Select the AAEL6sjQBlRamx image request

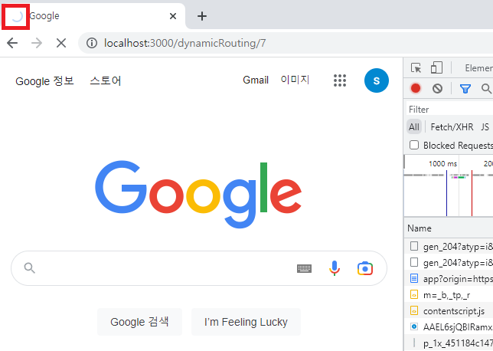(449, 326)
